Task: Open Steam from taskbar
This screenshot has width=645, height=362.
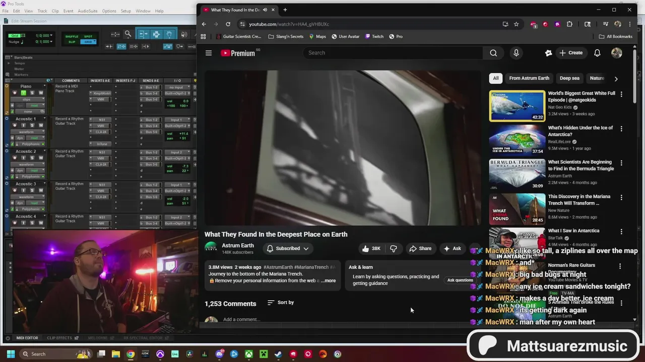Action: pos(278,354)
